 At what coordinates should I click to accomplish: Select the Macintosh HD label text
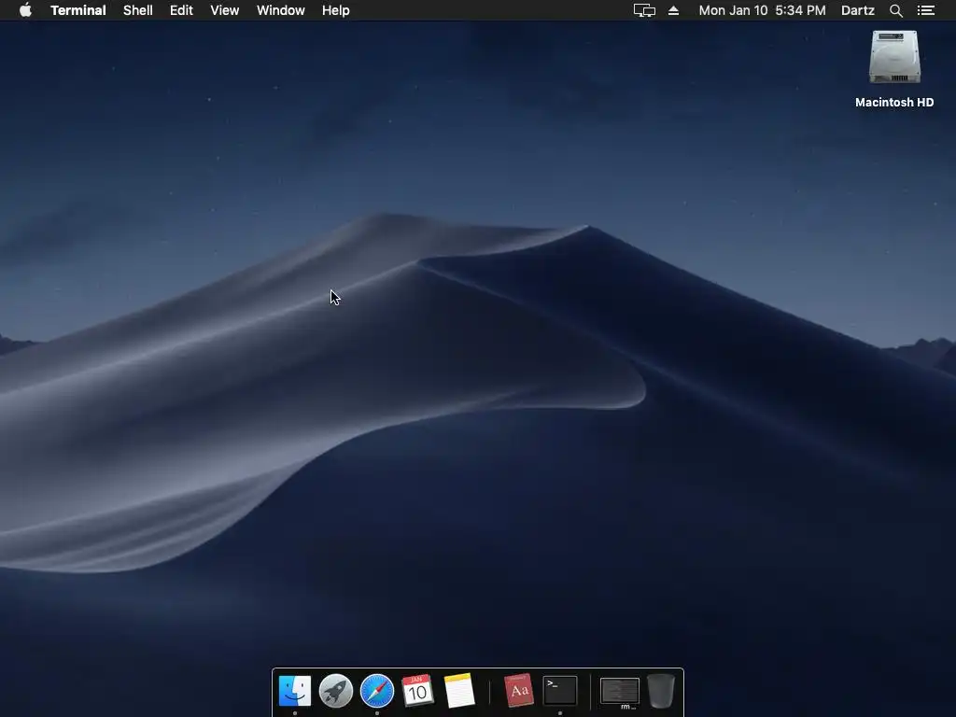tap(894, 103)
